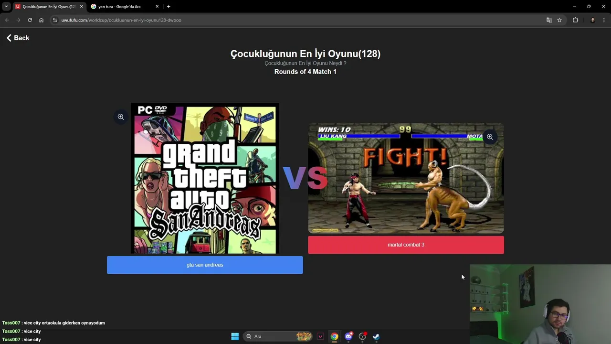Viewport: 611px width, 344px height.
Task: Vote for martal combat 3
Action: tap(406, 245)
